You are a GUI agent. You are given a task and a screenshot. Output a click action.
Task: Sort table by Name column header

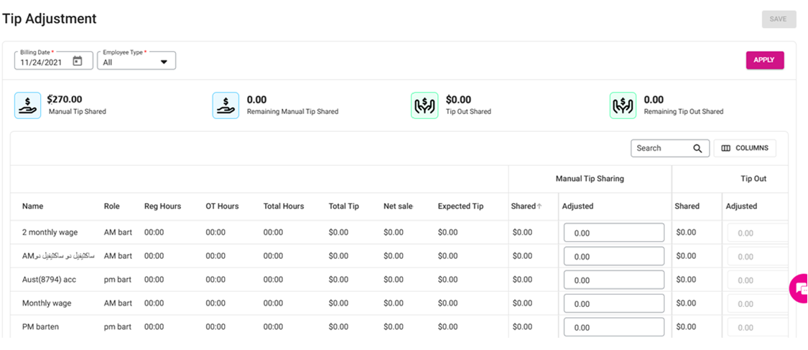tap(33, 207)
